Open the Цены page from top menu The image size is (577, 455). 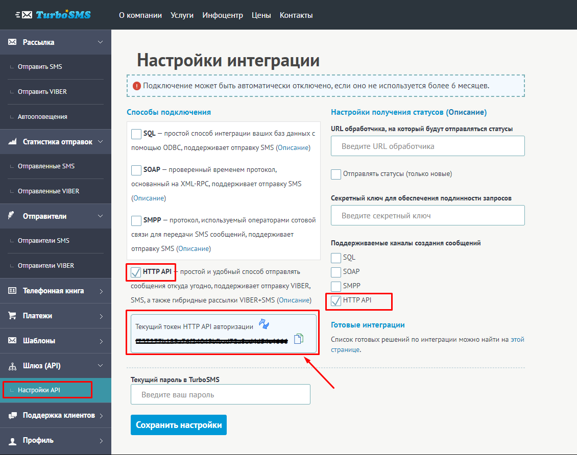pyautogui.click(x=261, y=15)
